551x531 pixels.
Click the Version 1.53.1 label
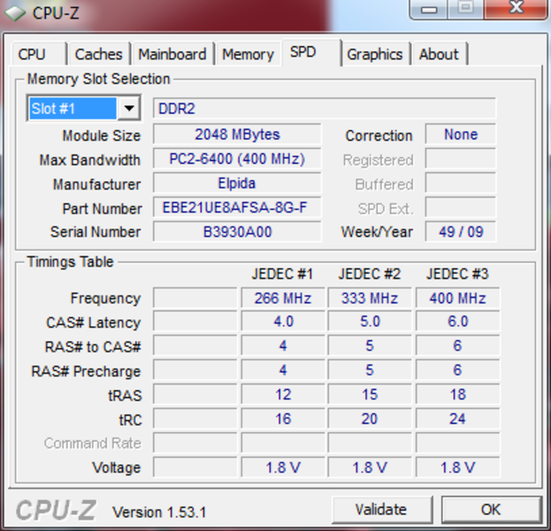point(159,512)
